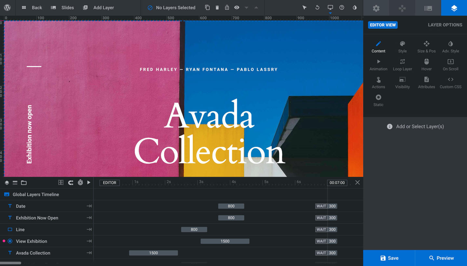Screen dimensions: 467x266
Task: Select the Exhibition Now Open layer row
Action: click(47, 218)
